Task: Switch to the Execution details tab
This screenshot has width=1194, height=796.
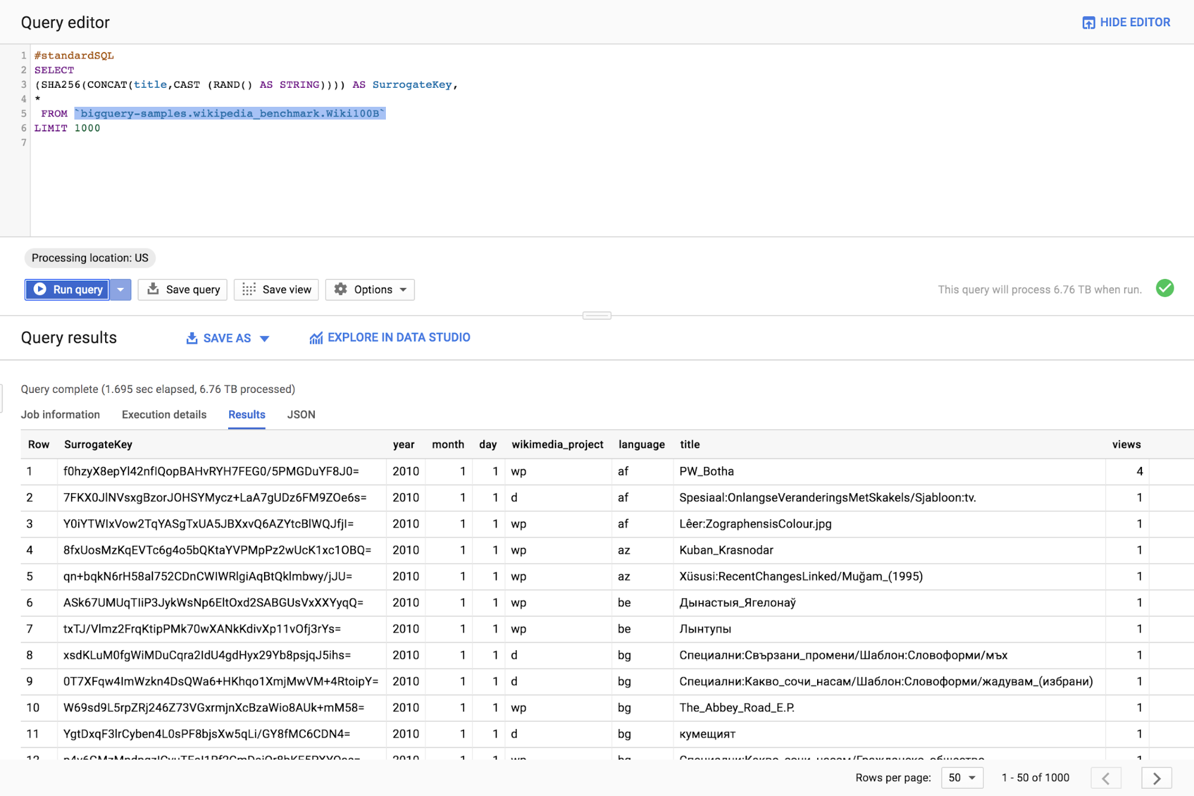Action: [x=164, y=414]
